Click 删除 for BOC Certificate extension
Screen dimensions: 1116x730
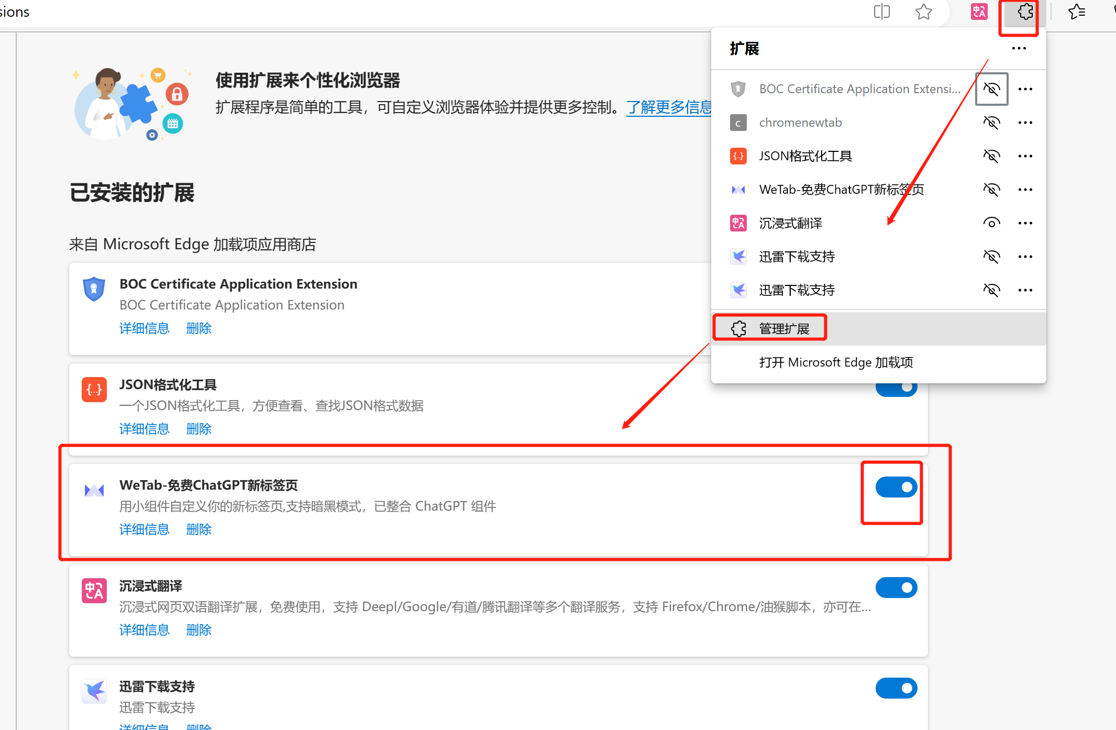(199, 328)
